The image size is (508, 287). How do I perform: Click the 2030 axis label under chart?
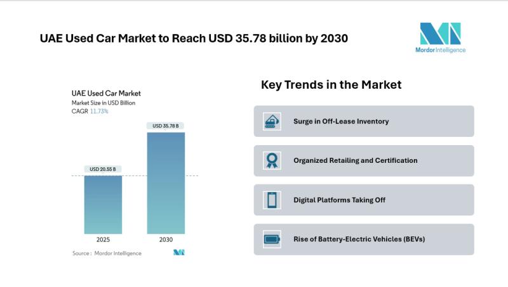point(166,241)
